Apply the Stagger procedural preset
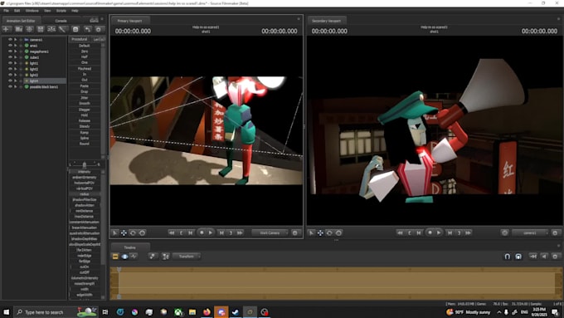Screen dimensions: 564x318 85,110
